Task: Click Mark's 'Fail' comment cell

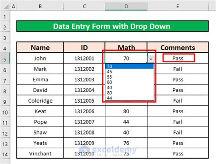Action: coord(178,69)
